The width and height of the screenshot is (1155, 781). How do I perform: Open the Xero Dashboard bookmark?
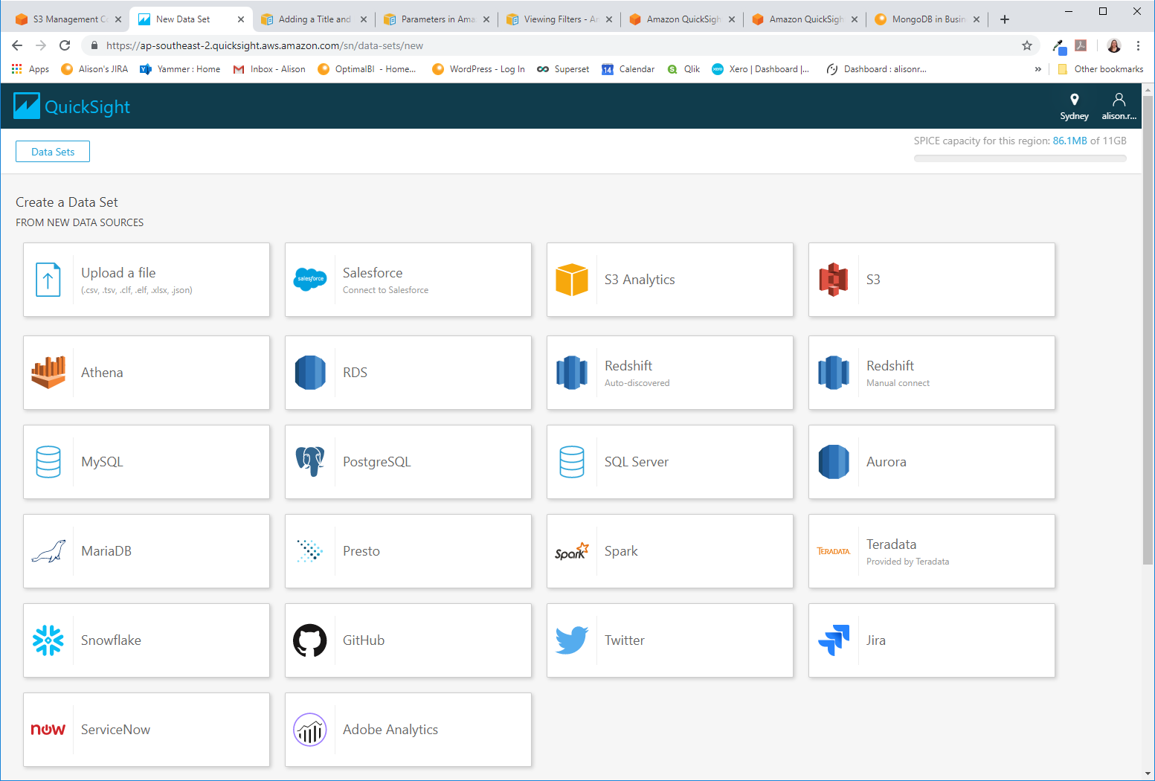coord(761,69)
